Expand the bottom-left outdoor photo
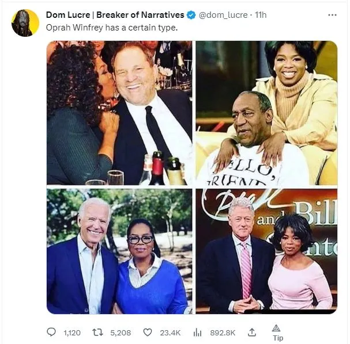Image resolution: width=350 pixels, height=344 pixels. click(119, 251)
